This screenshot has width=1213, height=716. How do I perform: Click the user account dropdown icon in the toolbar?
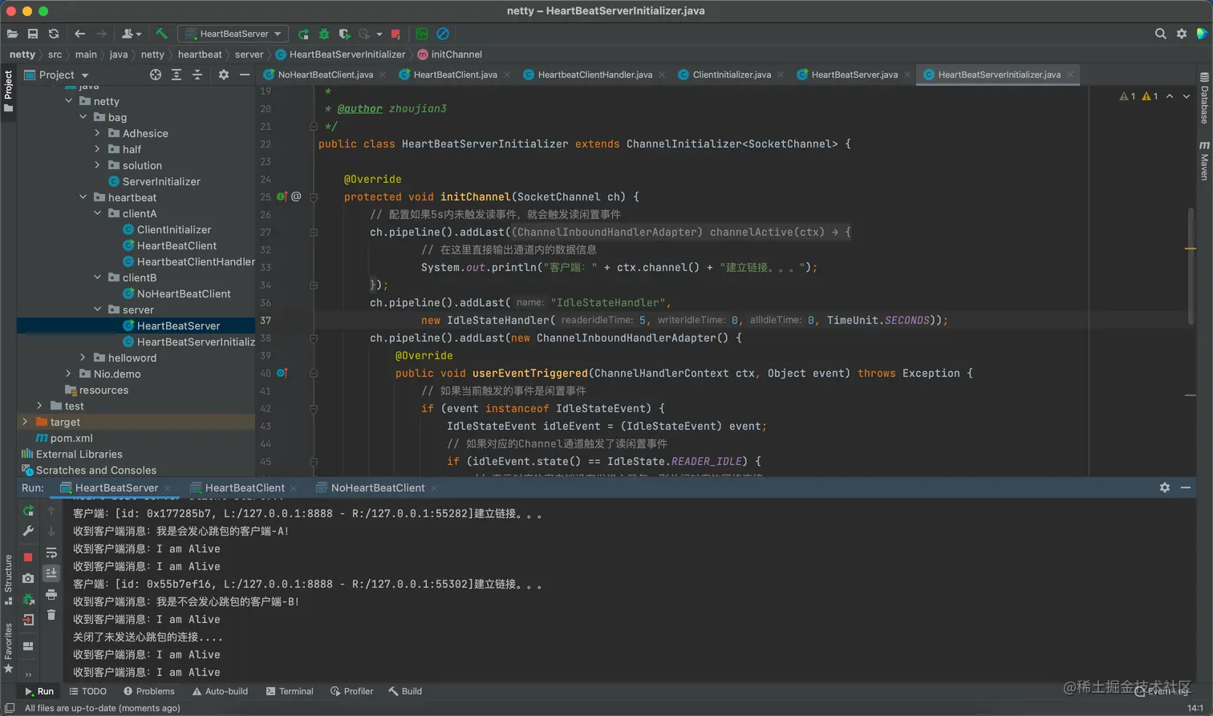point(131,34)
